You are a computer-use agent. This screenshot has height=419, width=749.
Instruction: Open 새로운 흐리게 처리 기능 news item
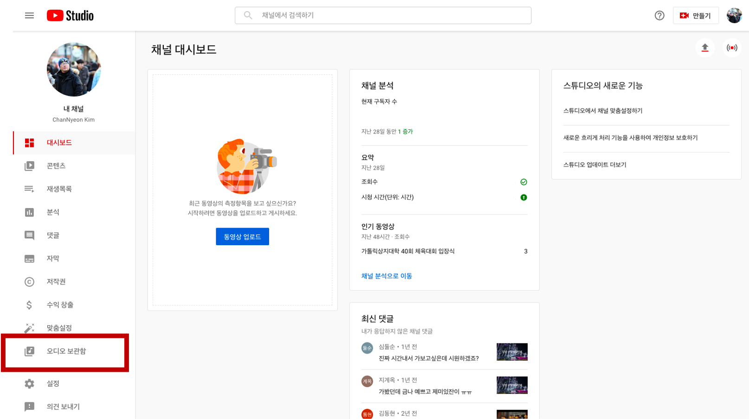point(630,138)
